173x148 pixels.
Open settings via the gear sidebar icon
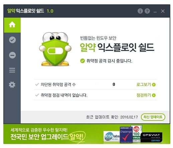[12, 85]
